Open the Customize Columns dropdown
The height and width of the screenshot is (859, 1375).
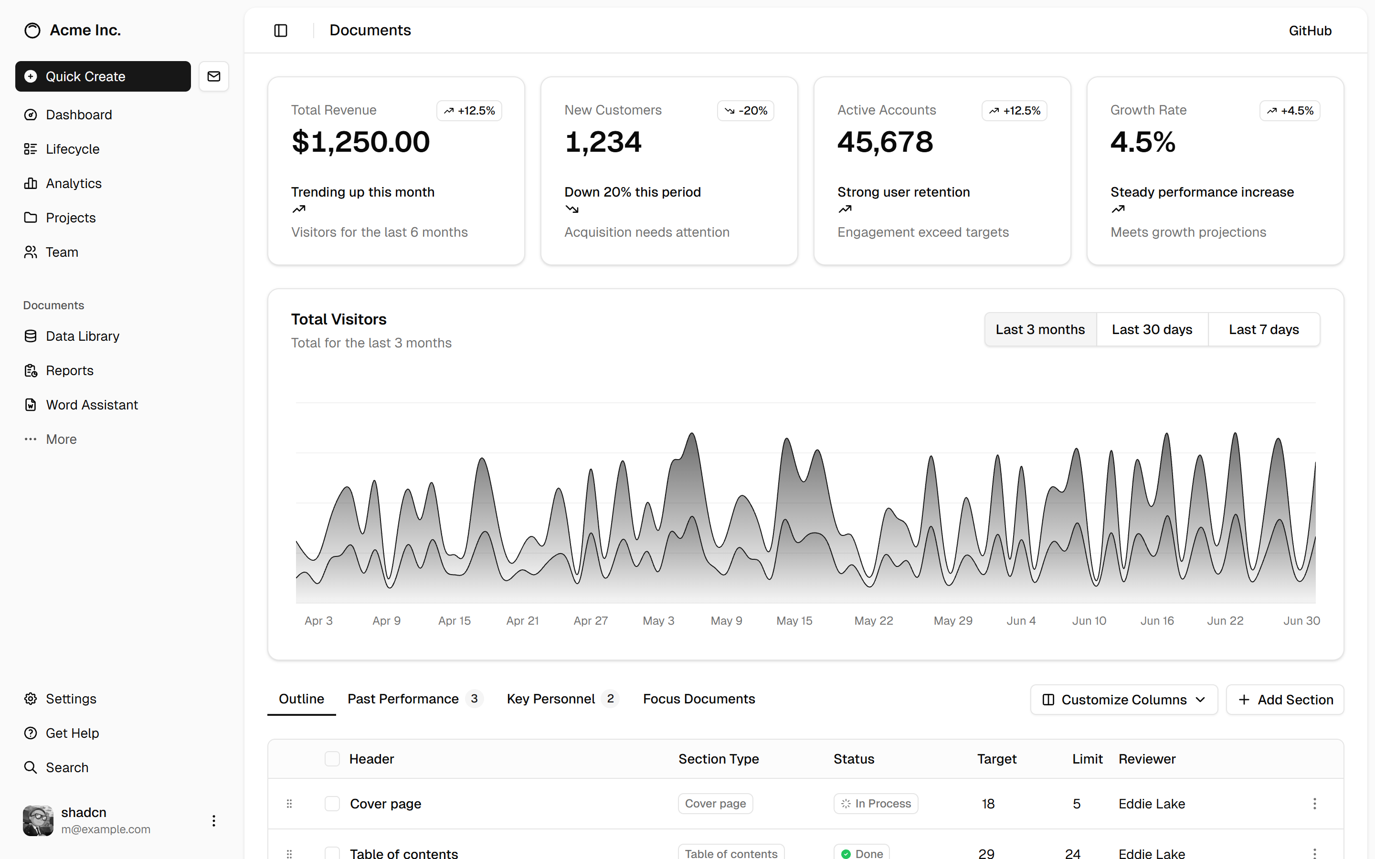pyautogui.click(x=1123, y=699)
